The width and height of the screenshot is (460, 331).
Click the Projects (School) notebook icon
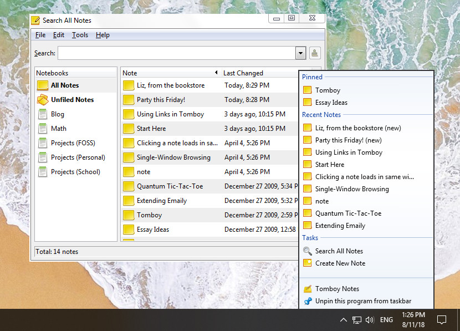43,171
